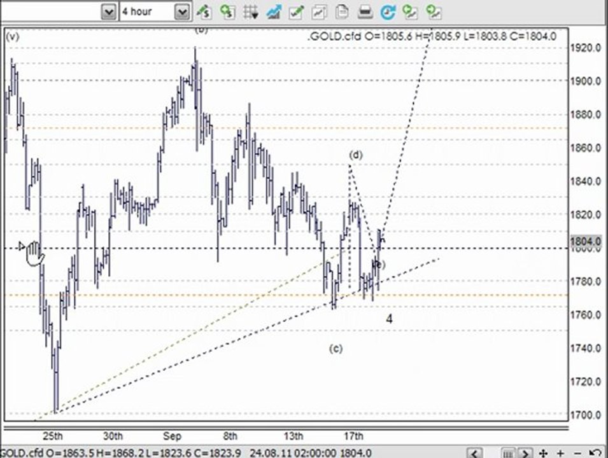Click the hand cursor marker at 1800 line
Viewport: 608px width, 458px height.
34,253
